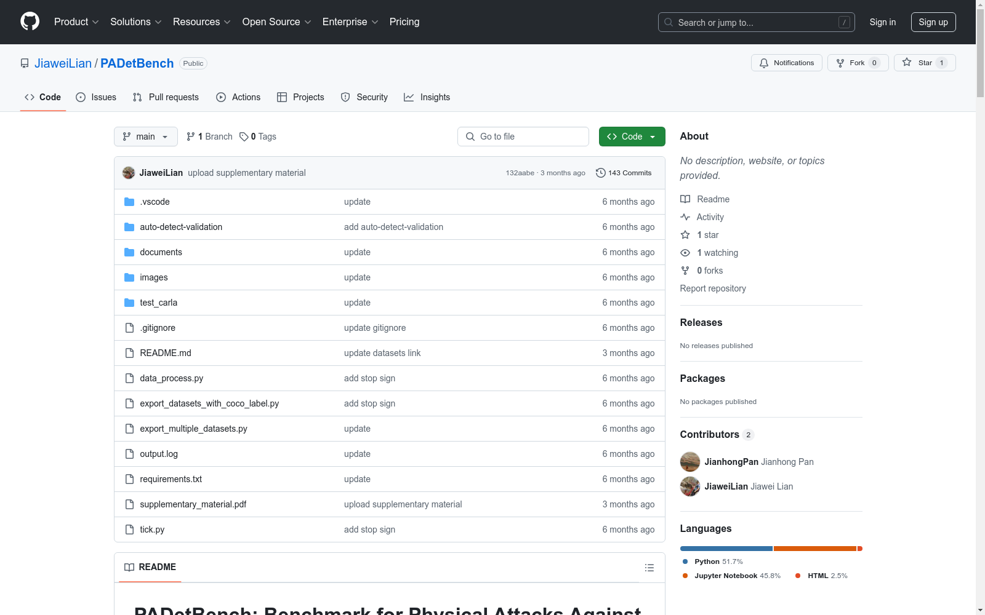
Task: Open the GitHub homepage logo
Action: pyautogui.click(x=30, y=22)
